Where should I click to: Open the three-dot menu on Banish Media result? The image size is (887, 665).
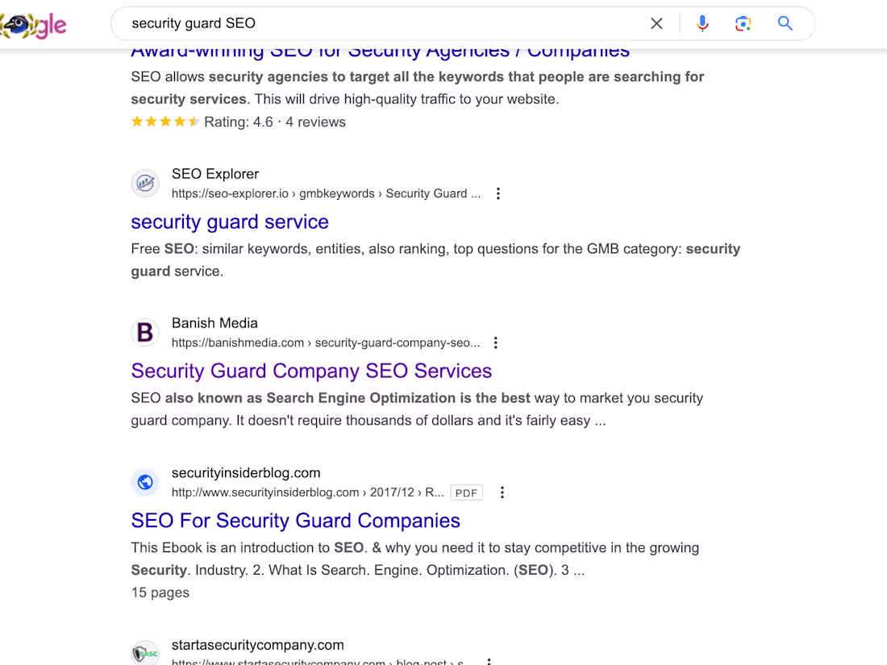[x=495, y=343]
